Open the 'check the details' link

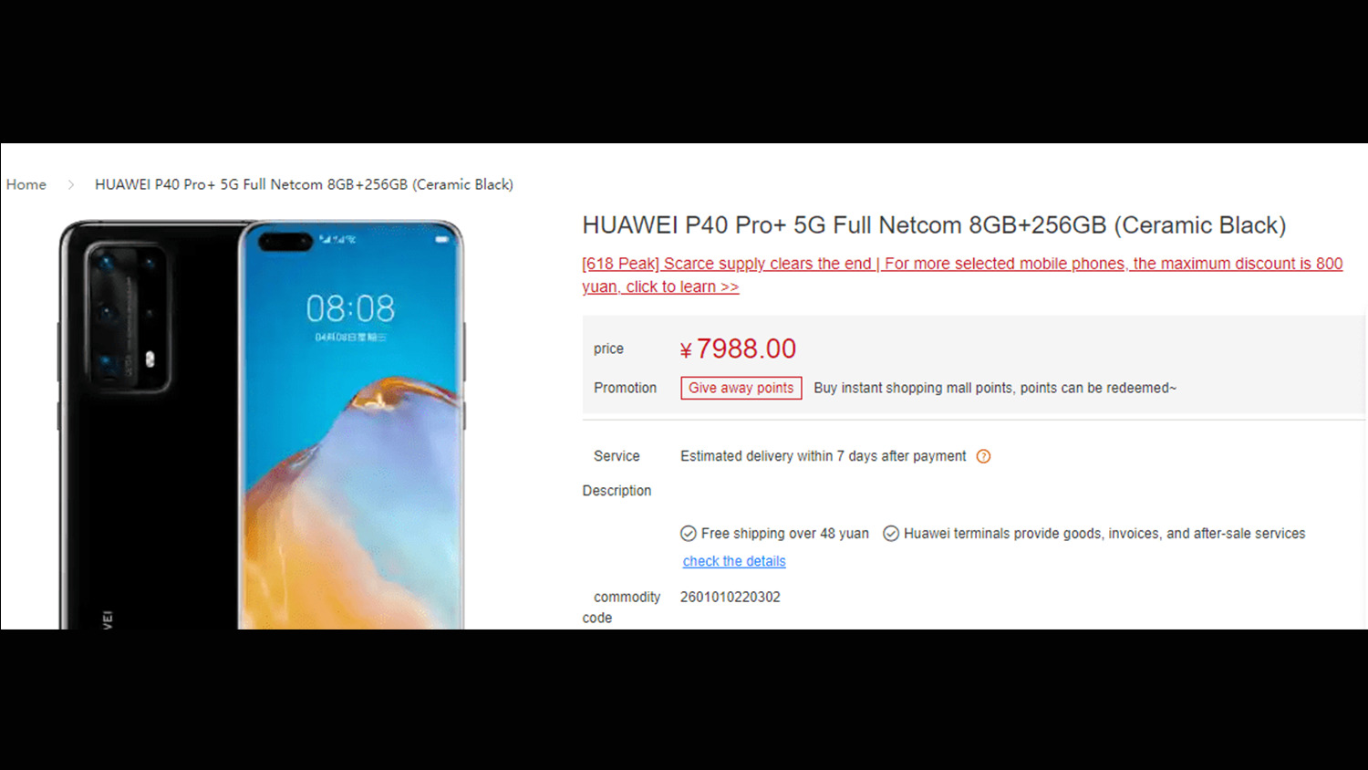point(734,561)
